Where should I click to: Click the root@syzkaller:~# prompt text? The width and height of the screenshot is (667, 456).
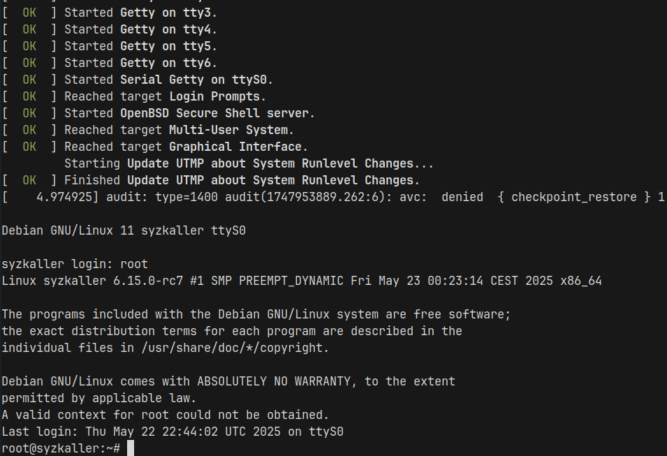coord(61,448)
